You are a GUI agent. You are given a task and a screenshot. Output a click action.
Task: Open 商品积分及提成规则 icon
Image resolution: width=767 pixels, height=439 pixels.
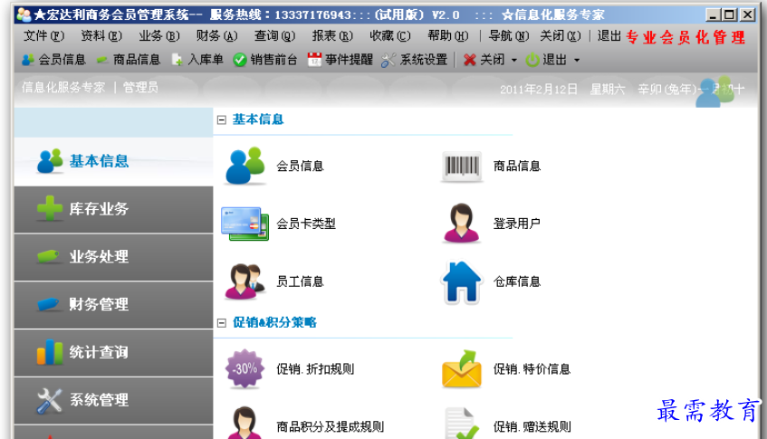click(x=244, y=423)
